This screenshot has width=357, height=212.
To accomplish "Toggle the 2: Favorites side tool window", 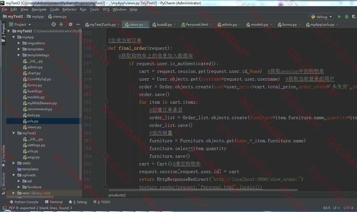I will coord(3,156).
